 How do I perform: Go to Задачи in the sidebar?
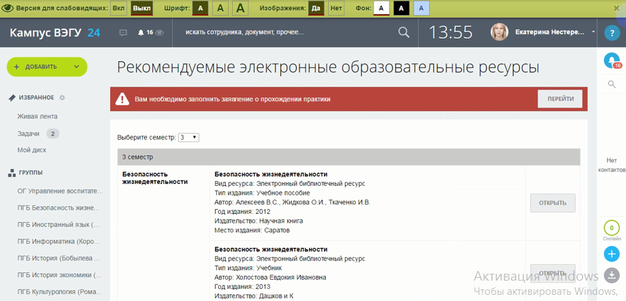point(29,133)
